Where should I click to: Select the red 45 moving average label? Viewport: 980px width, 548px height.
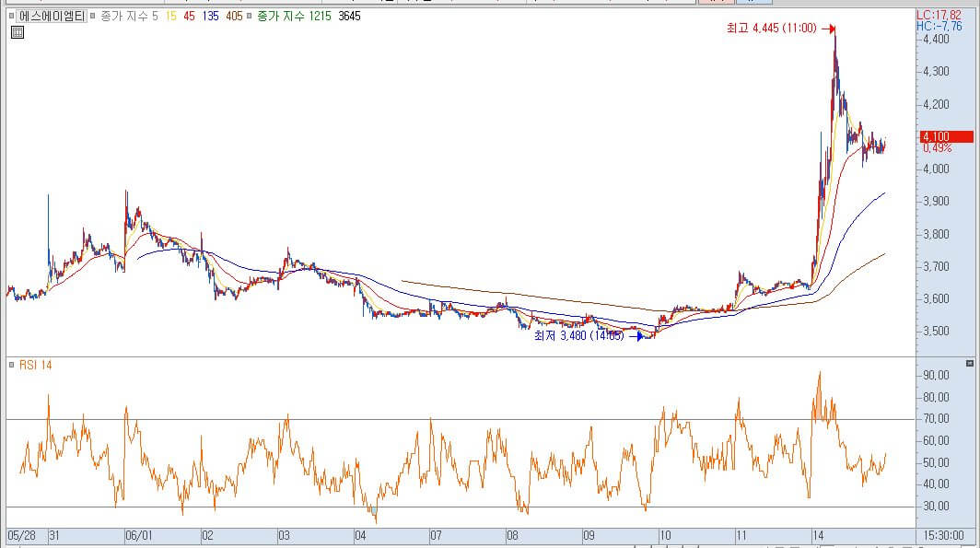(190, 17)
